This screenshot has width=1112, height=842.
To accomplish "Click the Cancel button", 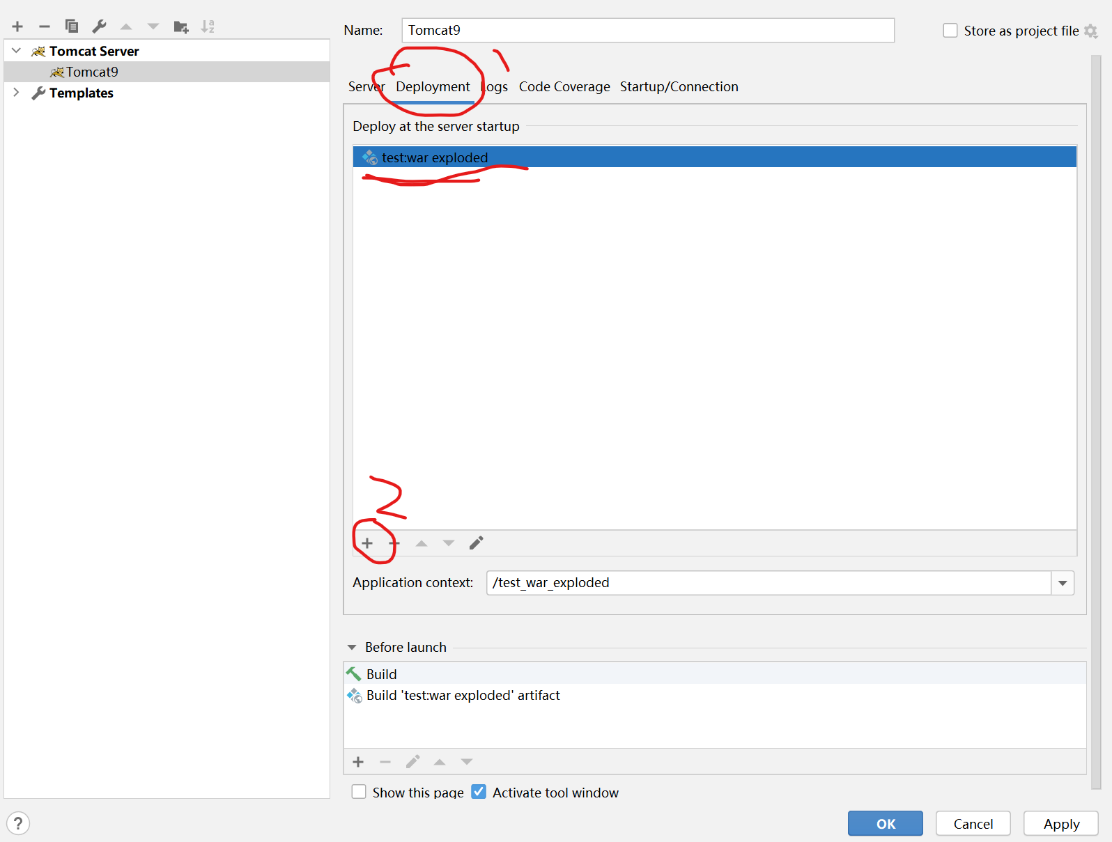I will [973, 823].
